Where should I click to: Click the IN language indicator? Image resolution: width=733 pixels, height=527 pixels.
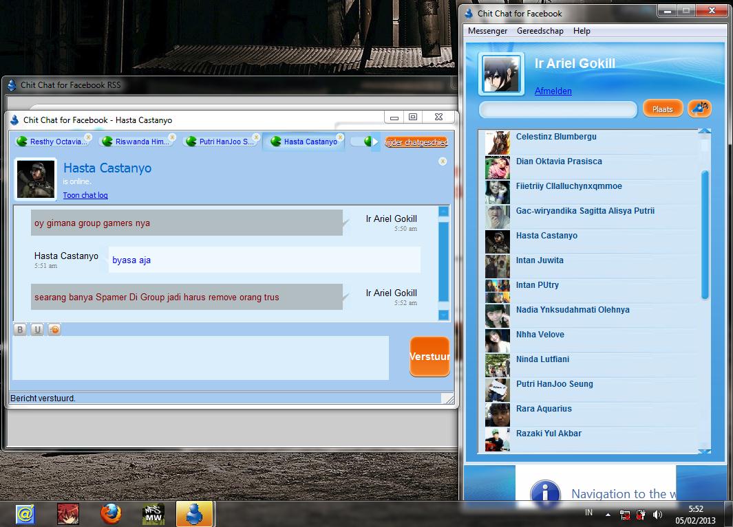click(x=588, y=513)
